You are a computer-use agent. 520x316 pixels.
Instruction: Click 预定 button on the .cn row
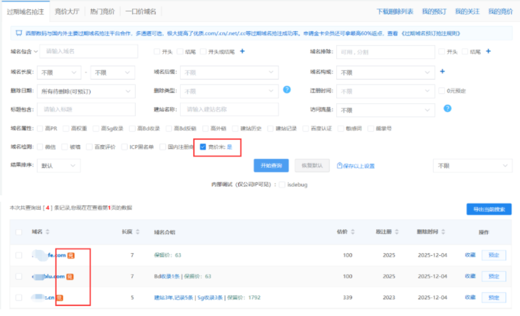click(494, 298)
